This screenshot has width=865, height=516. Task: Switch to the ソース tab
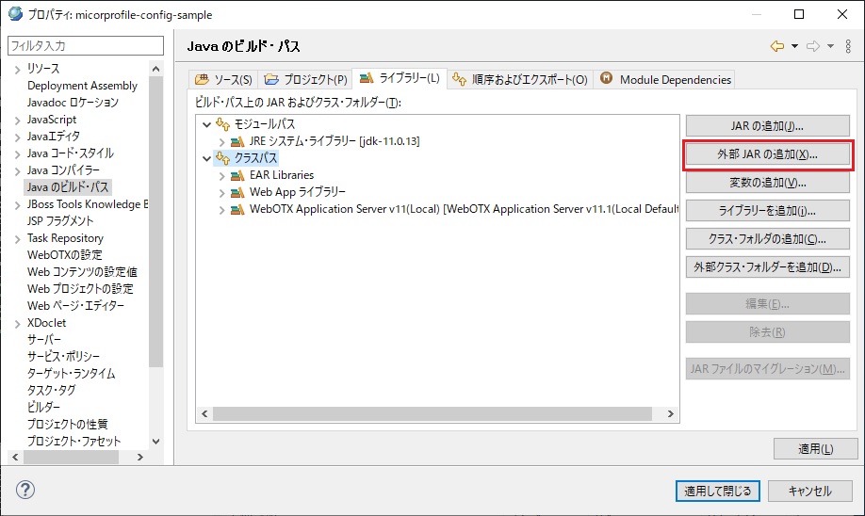223,80
